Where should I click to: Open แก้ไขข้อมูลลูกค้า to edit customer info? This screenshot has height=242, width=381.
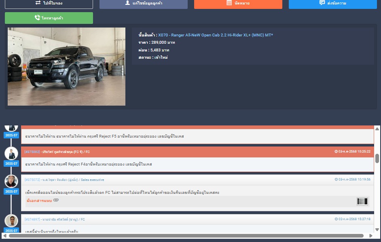143,3
